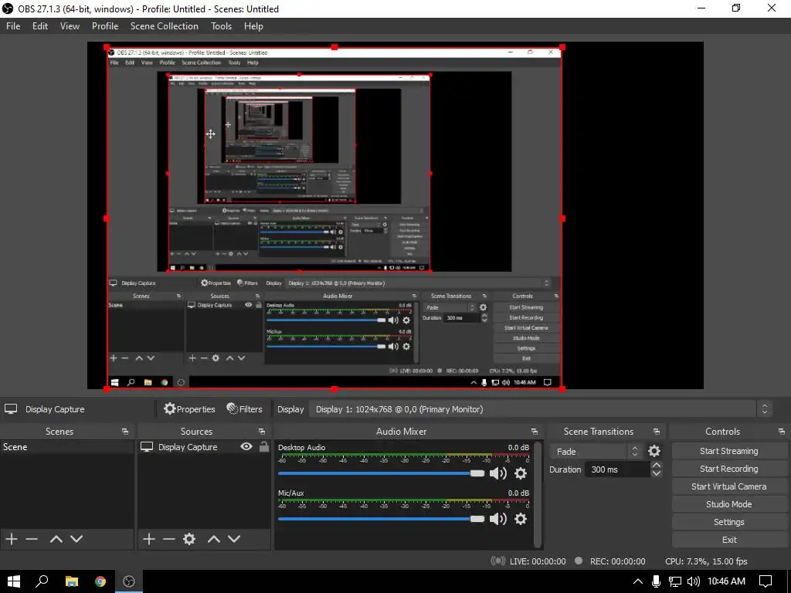Show hidden system tray icons
Screen dimensions: 791x593
tap(637, 581)
